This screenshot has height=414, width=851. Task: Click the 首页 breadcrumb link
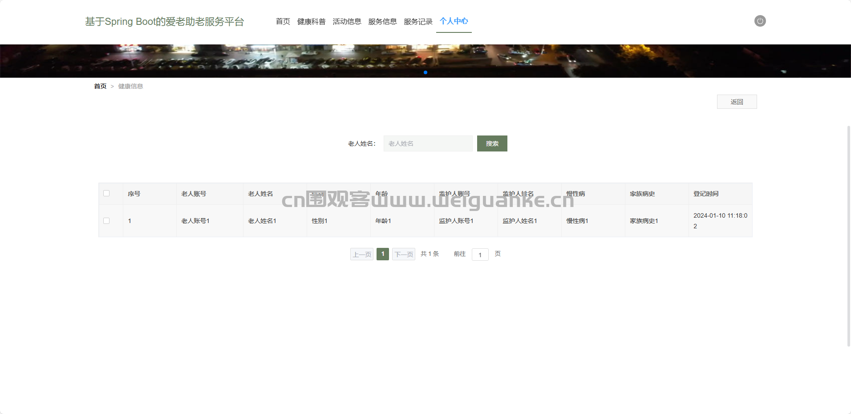100,86
